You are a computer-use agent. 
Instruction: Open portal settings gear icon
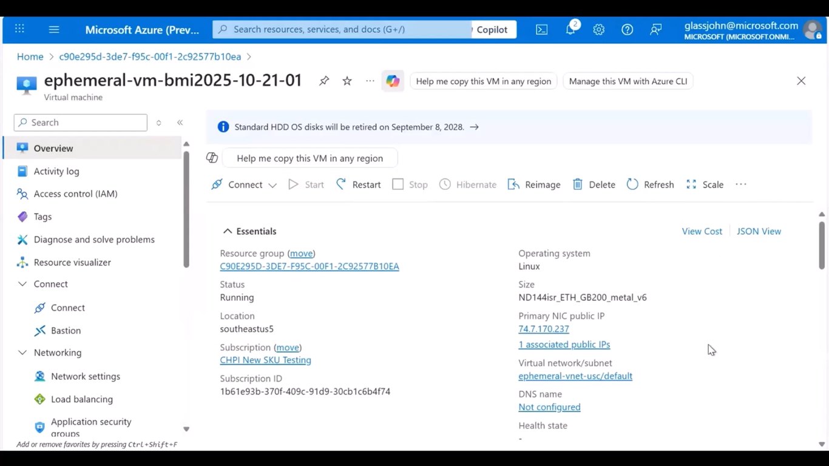point(599,30)
